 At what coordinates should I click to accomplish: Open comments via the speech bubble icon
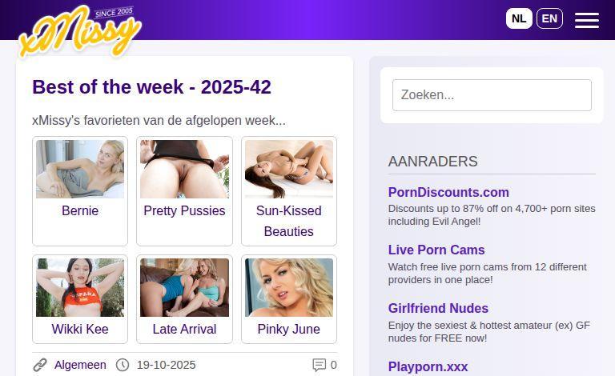point(319,365)
